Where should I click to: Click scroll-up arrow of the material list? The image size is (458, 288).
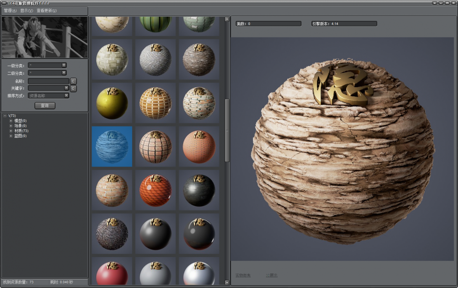(227, 19)
